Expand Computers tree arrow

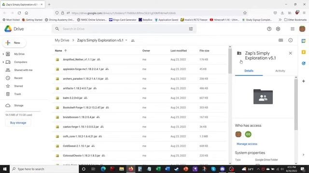point(3,62)
